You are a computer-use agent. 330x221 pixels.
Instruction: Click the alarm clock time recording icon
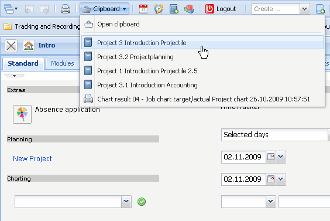pyautogui.click(x=159, y=9)
